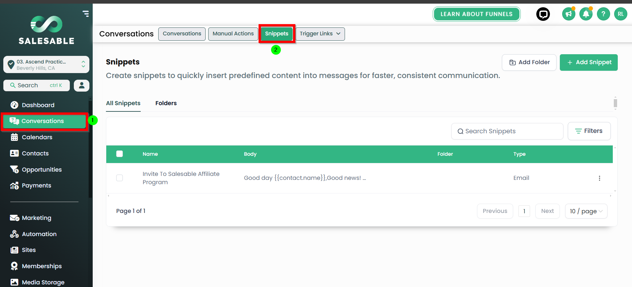This screenshot has width=632, height=287.
Task: Open the 03. Ascend Practice location switcher
Action: 46,64
